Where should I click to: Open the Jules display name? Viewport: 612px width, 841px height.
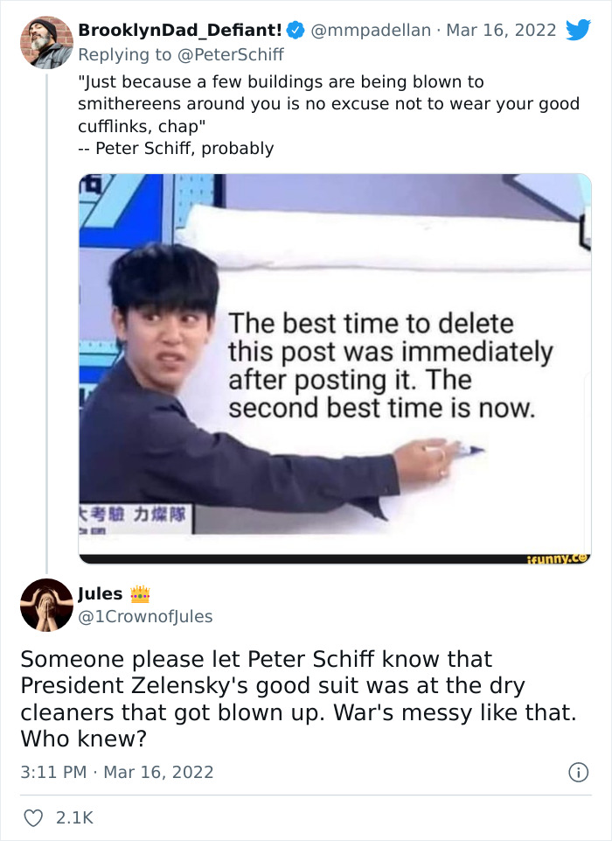101,594
